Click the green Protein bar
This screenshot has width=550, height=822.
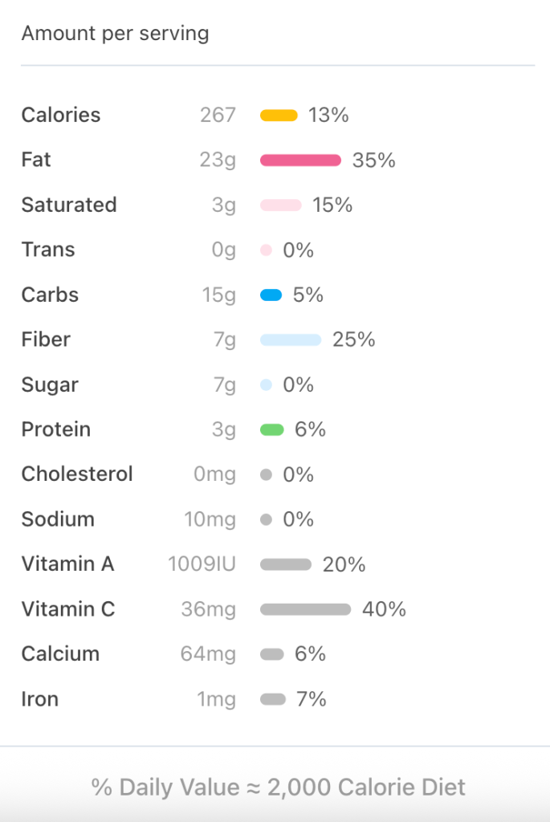click(x=272, y=430)
